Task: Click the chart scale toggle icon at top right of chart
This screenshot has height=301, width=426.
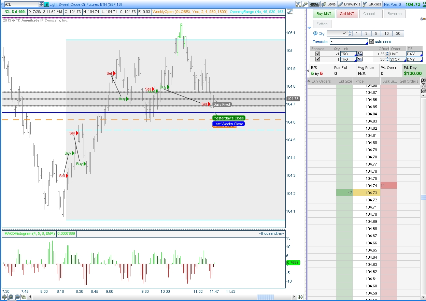Action: point(290,12)
